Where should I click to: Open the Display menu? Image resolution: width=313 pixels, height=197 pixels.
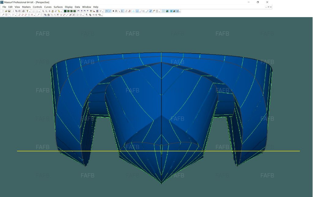69,7
